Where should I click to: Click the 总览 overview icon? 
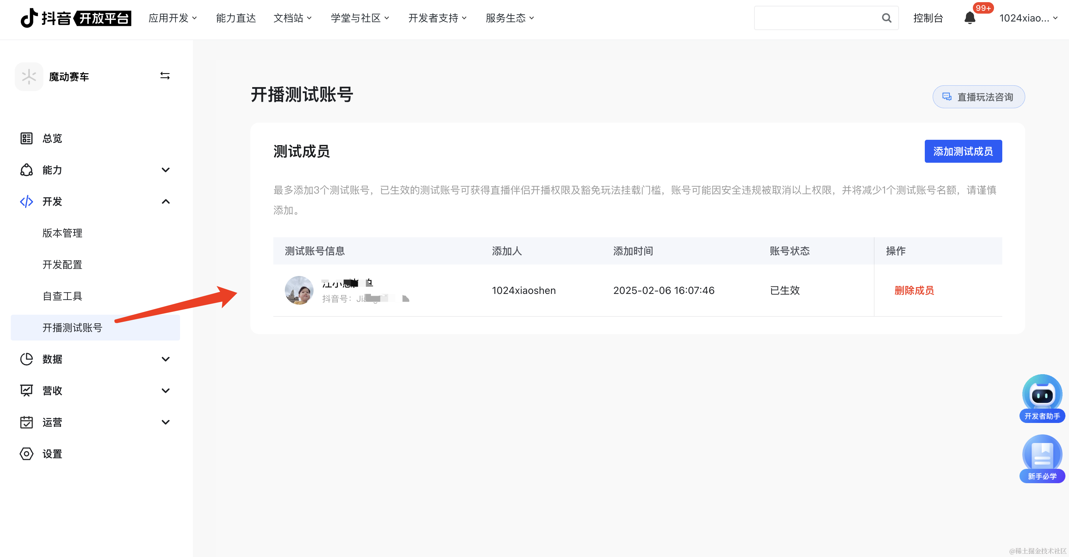[27, 138]
